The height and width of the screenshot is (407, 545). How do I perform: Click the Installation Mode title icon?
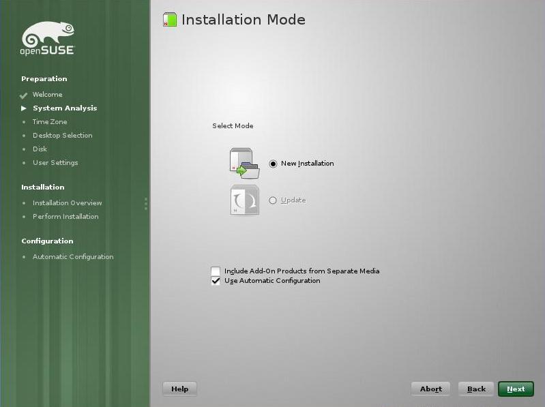tap(170, 20)
